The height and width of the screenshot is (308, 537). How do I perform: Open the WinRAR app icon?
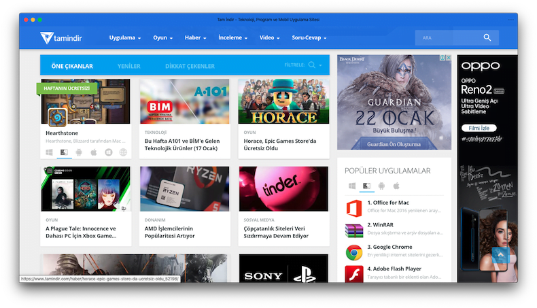pyautogui.click(x=353, y=230)
